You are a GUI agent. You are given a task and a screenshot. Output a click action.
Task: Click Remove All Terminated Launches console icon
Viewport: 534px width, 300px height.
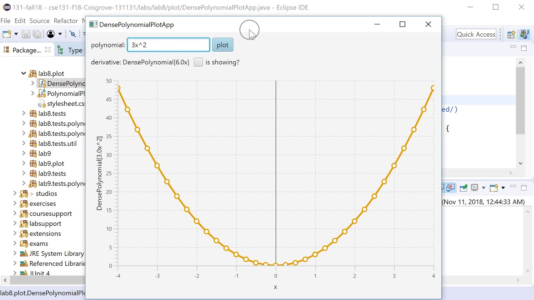tap(451, 187)
